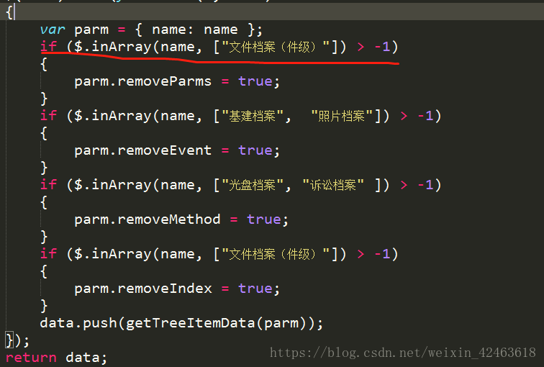Click the line 'var parm = { name: name };'

point(151,30)
